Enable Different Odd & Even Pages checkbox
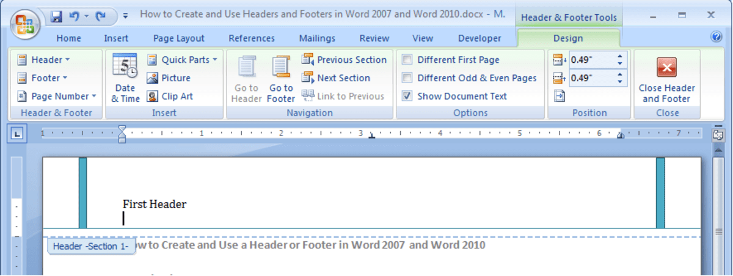This screenshot has height=276, width=733. coord(407,78)
